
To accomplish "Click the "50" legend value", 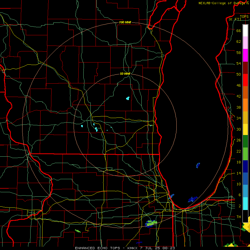I will pyautogui.click(x=239, y=74).
